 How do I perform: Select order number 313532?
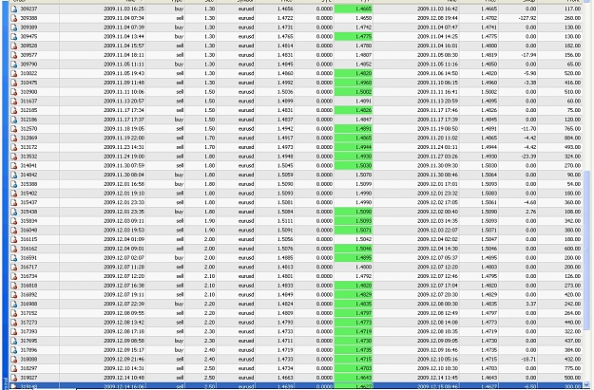click(x=29, y=157)
